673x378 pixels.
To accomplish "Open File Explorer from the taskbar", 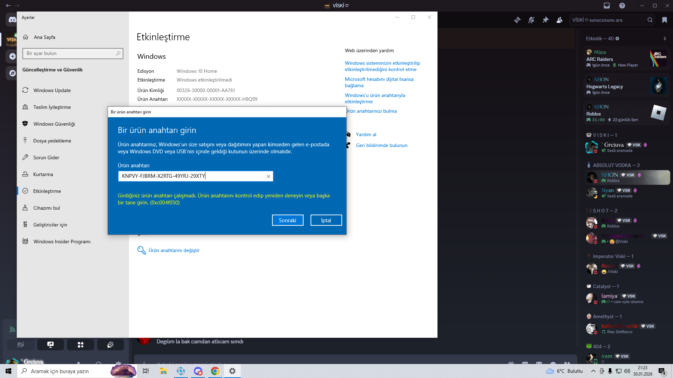I will [163, 371].
